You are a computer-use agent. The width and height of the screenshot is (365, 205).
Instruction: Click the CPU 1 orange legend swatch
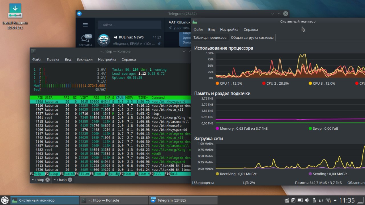[x=217, y=83]
